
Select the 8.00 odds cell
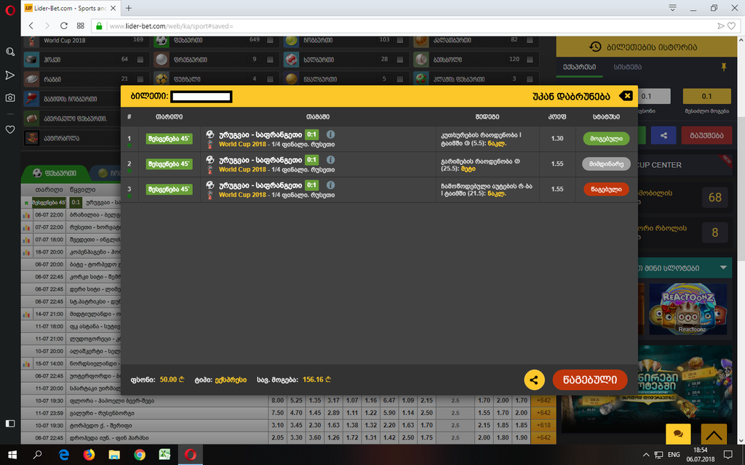[x=277, y=400]
